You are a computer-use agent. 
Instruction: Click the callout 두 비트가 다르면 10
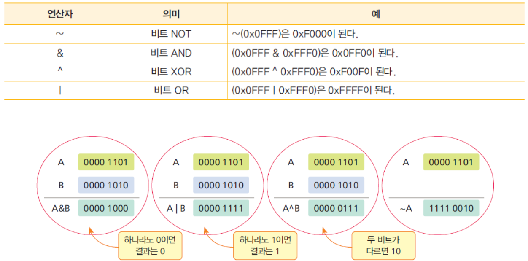[383, 246]
